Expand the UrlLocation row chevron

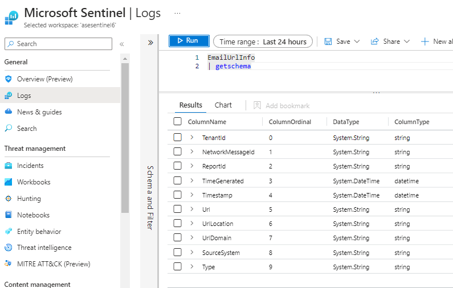[192, 223]
